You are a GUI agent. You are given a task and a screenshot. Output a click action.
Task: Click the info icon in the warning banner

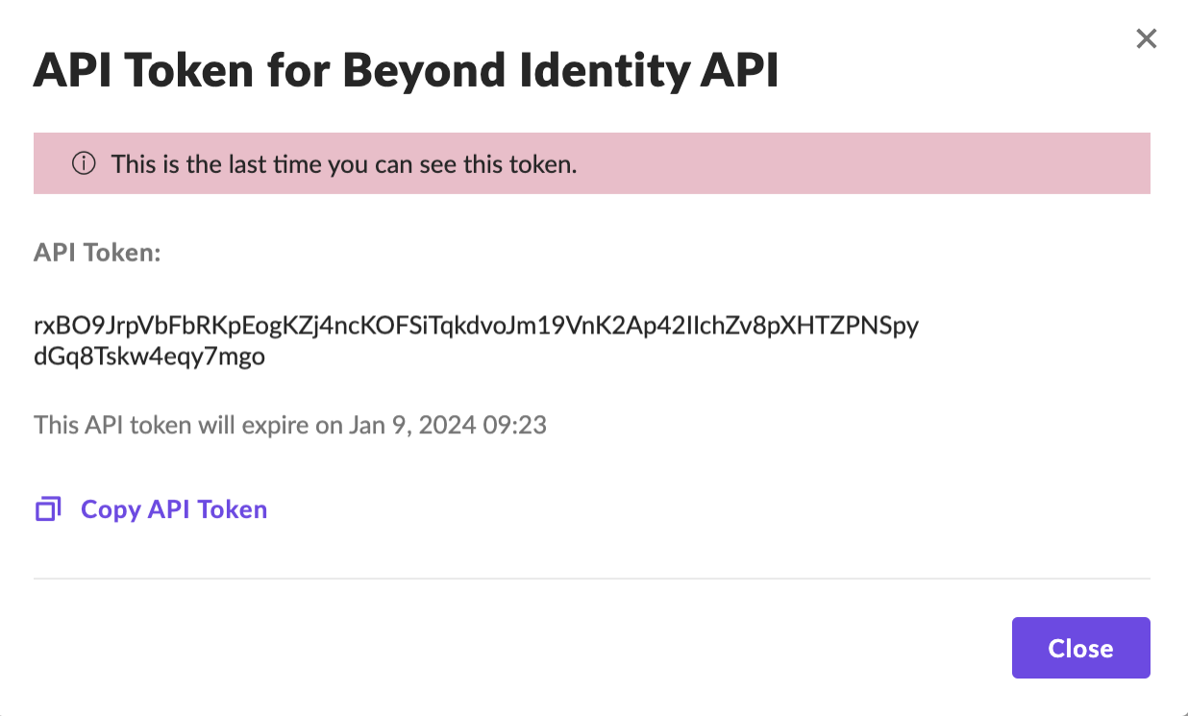click(x=85, y=163)
